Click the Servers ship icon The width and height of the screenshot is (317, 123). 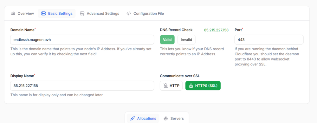(166, 118)
